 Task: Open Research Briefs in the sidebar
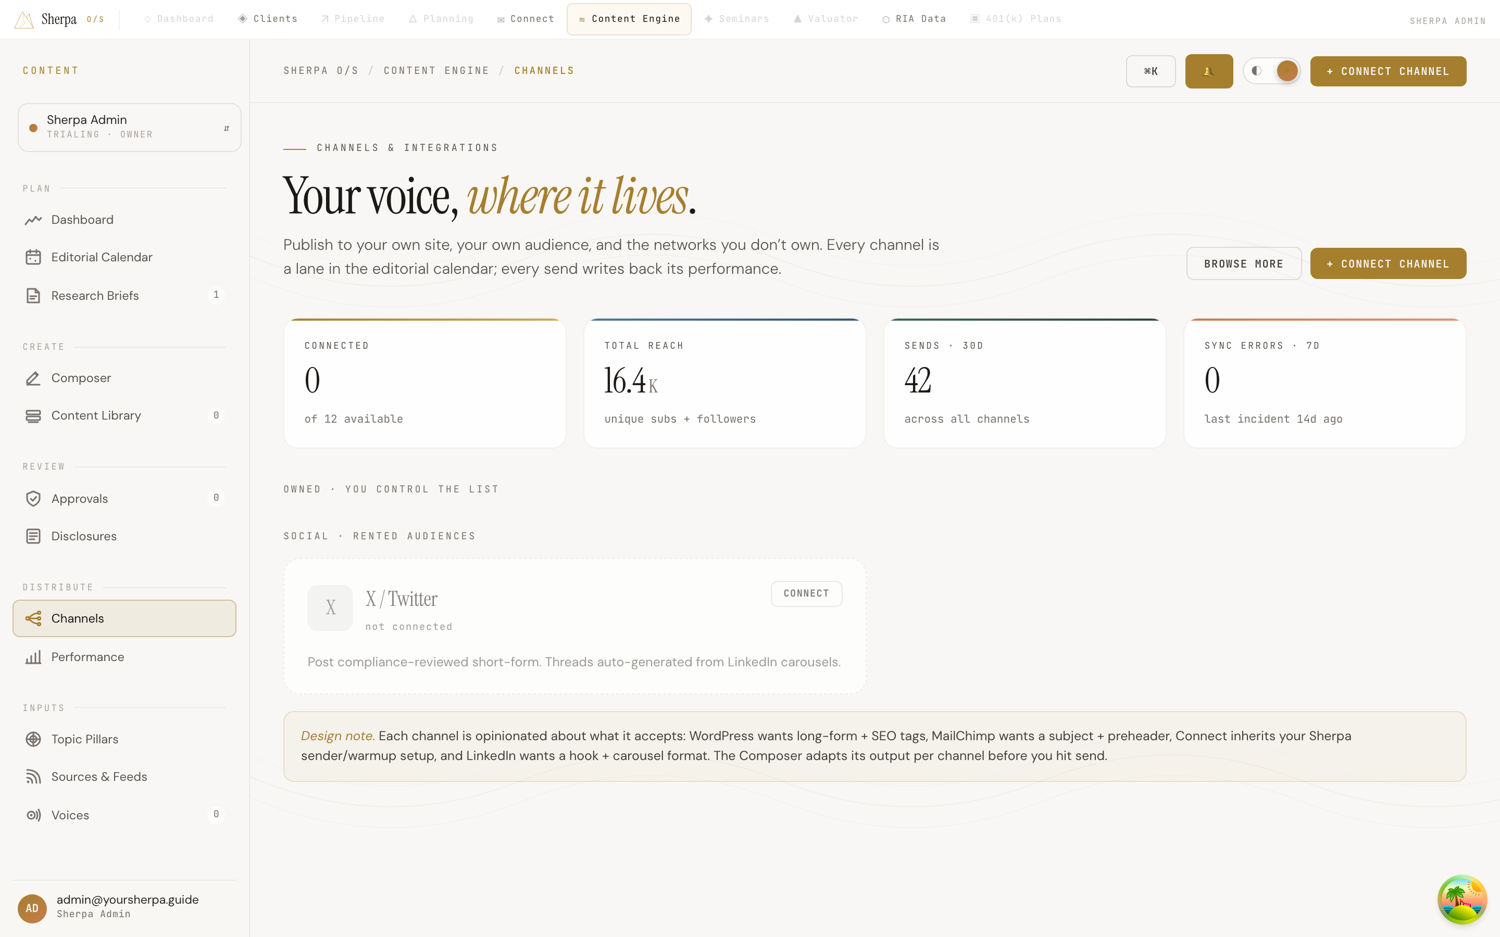click(124, 296)
